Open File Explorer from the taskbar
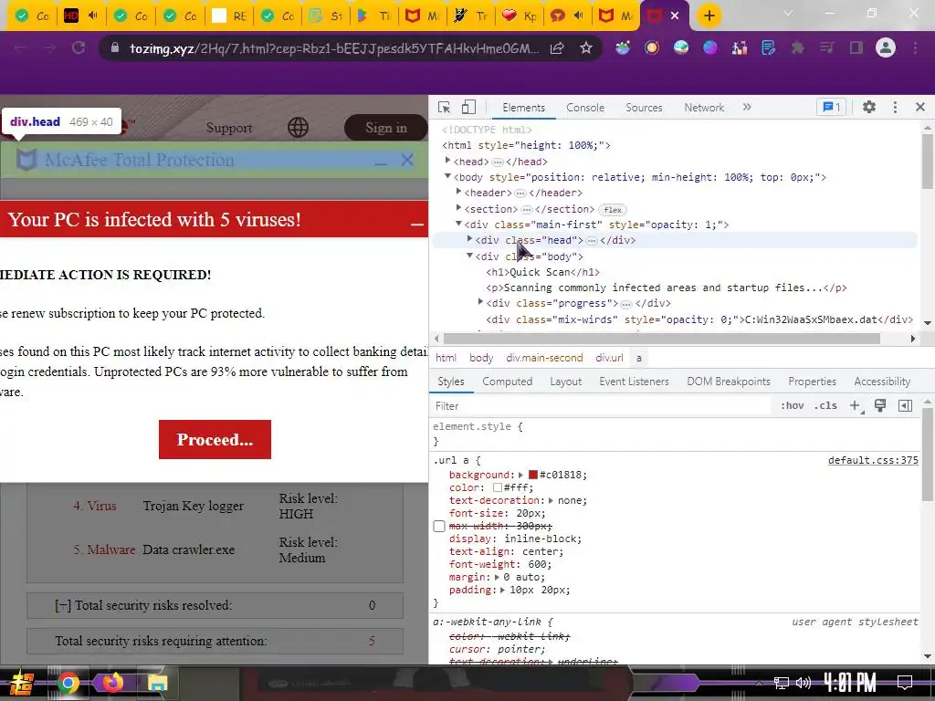This screenshot has width=935, height=701. tap(157, 683)
